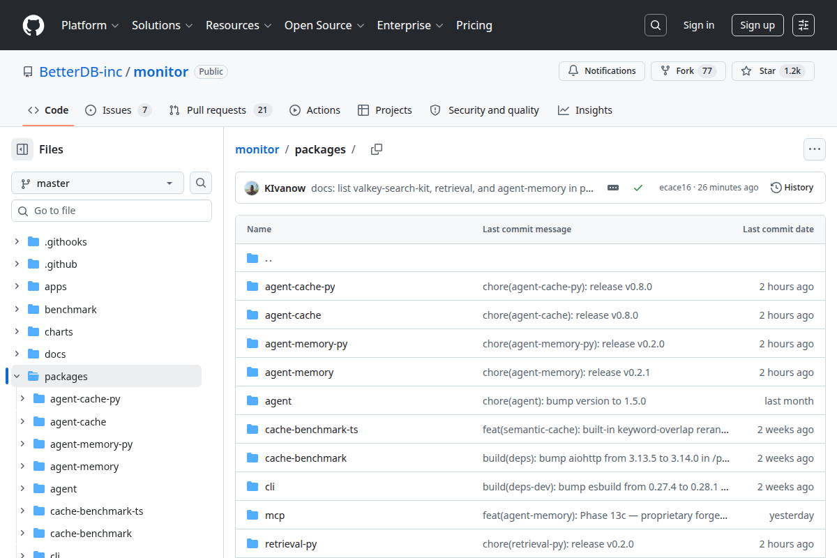Viewport: 837px width, 558px height.
Task: Collapse the file tree side panel
Action: pyautogui.click(x=22, y=149)
